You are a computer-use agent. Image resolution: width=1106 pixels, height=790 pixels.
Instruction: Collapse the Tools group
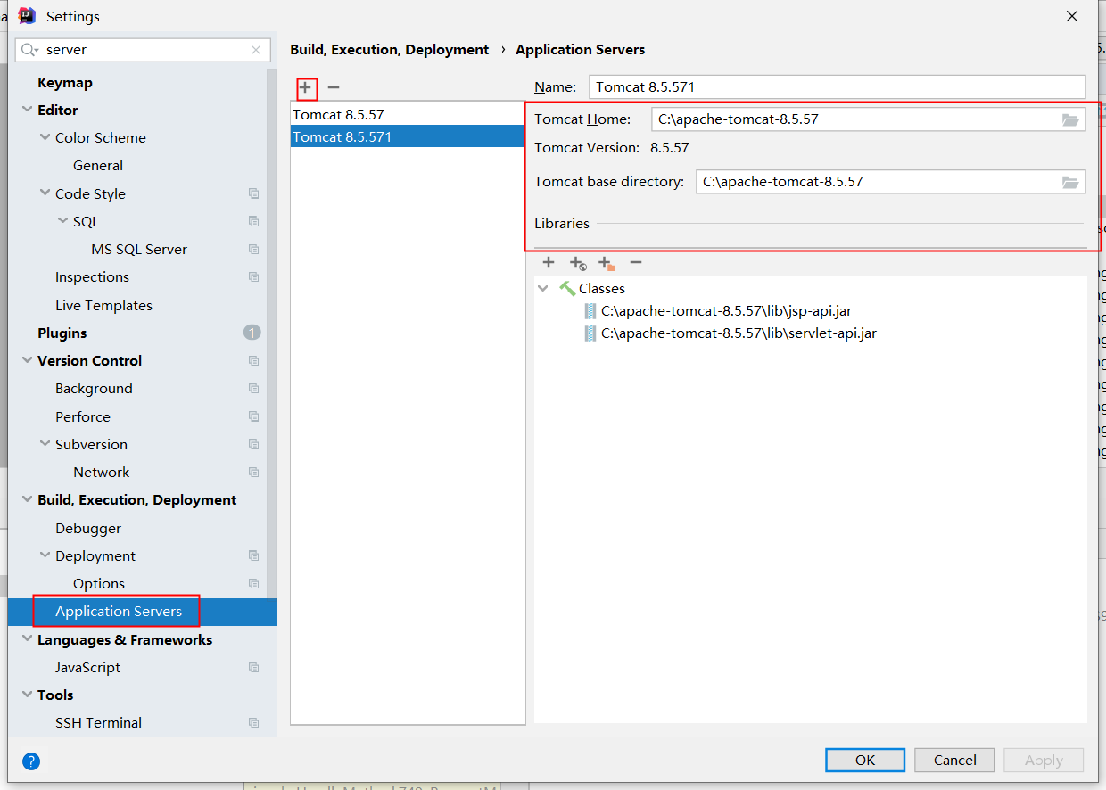click(27, 695)
